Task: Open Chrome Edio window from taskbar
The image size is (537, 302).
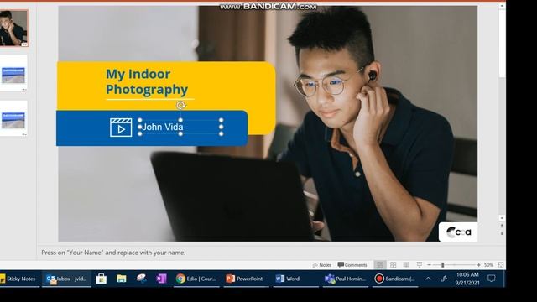Action: pos(196,279)
